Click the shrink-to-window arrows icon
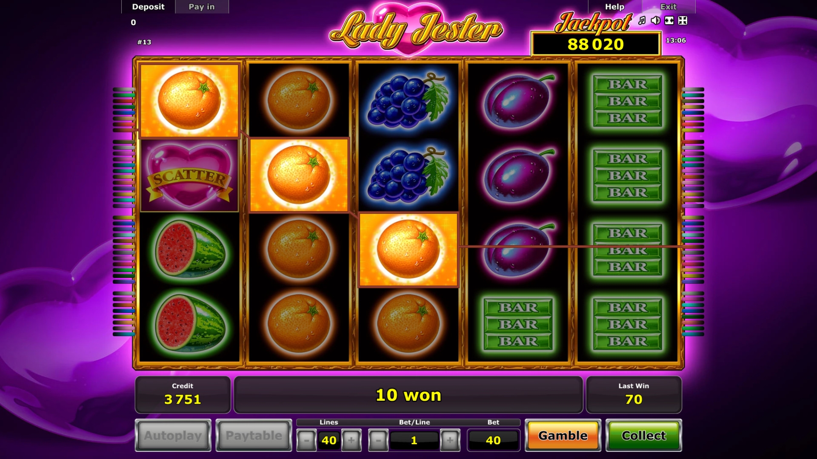Screen dimensions: 817x459 click(x=683, y=20)
